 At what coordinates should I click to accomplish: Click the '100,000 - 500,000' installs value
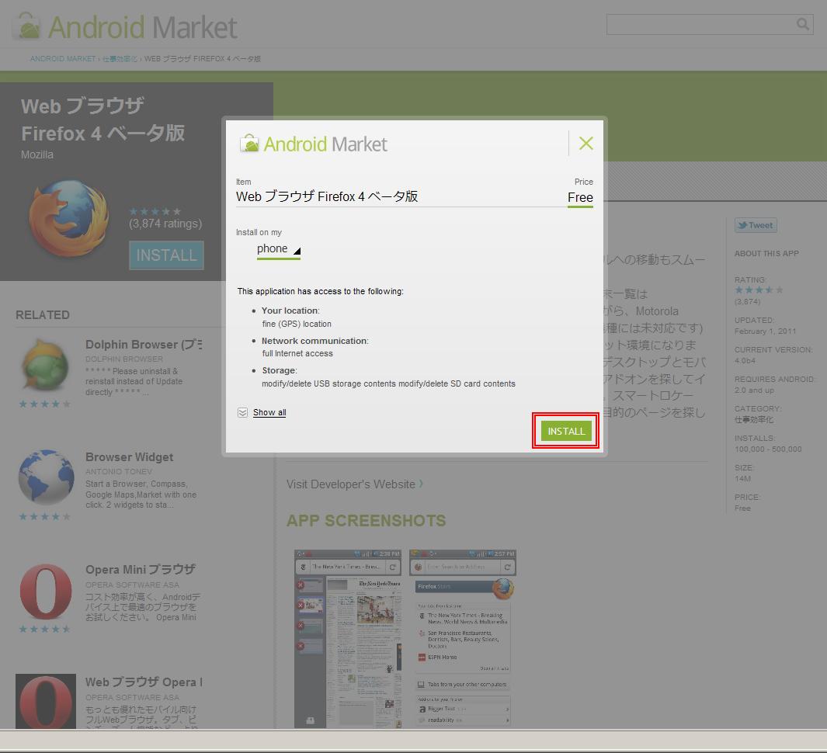(768, 449)
